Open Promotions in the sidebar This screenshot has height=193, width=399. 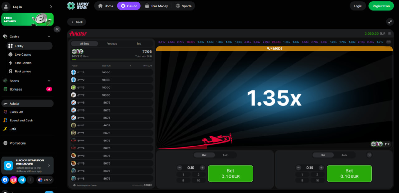pyautogui.click(x=27, y=143)
